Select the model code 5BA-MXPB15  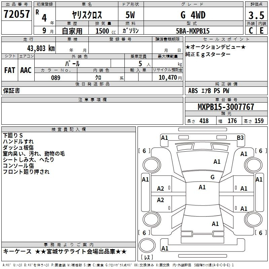[193, 31]
